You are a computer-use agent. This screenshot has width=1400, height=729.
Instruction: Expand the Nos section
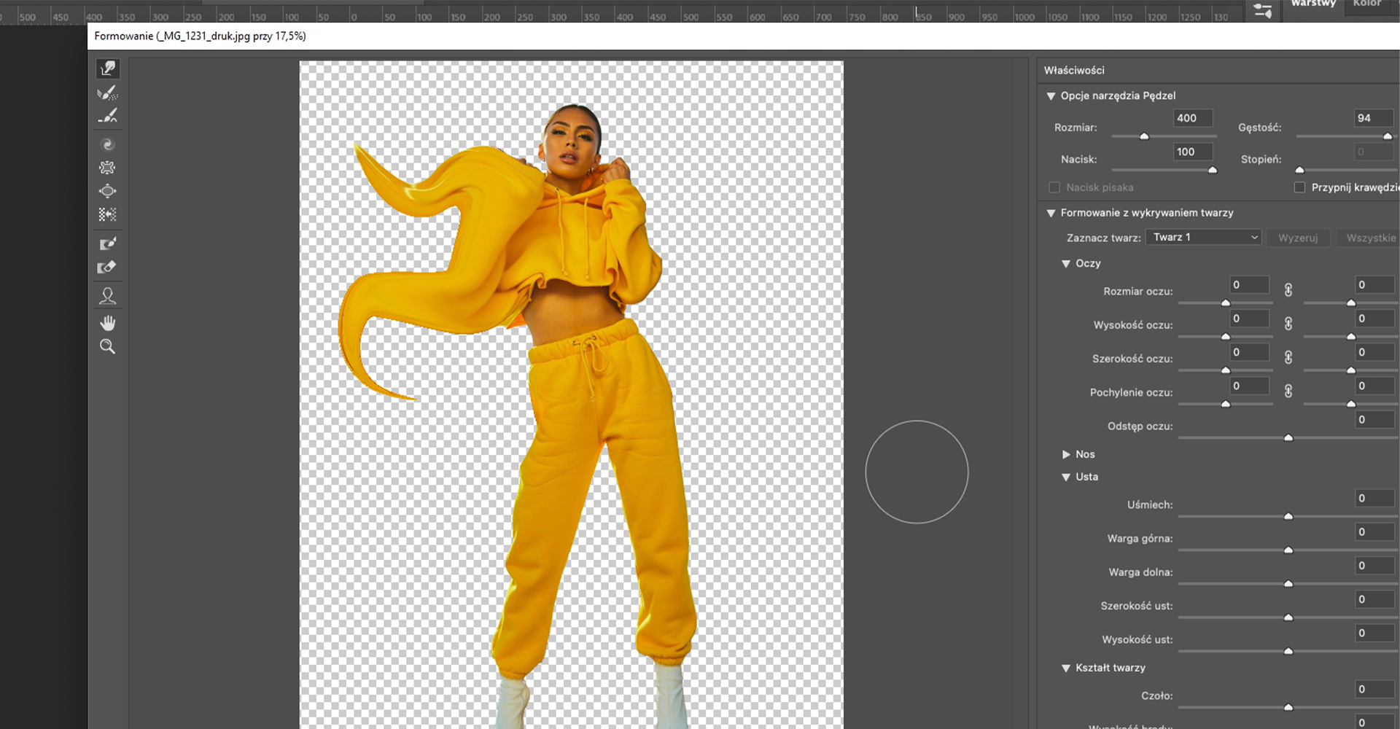(x=1066, y=454)
